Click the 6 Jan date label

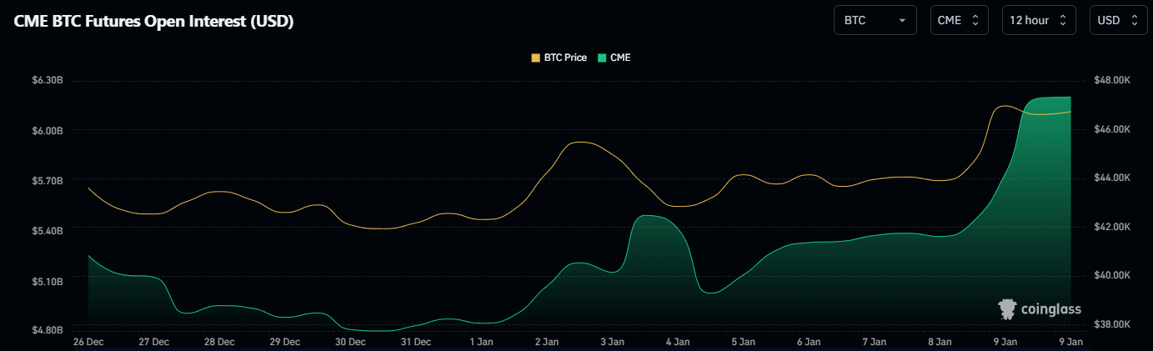tap(809, 342)
